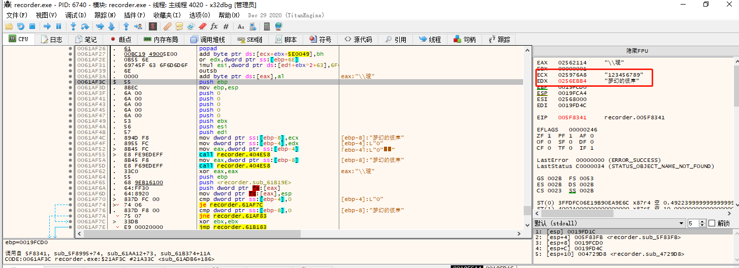This screenshot has height=268, width=739.
Task: Click the argument count spinner arrows
Action: pos(703,223)
